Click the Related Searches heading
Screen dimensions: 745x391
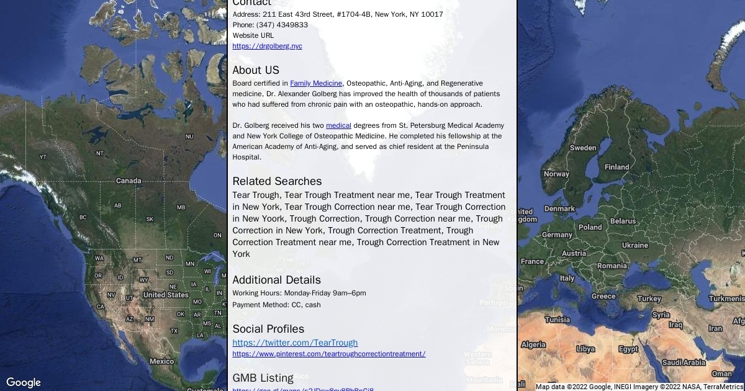[277, 181]
